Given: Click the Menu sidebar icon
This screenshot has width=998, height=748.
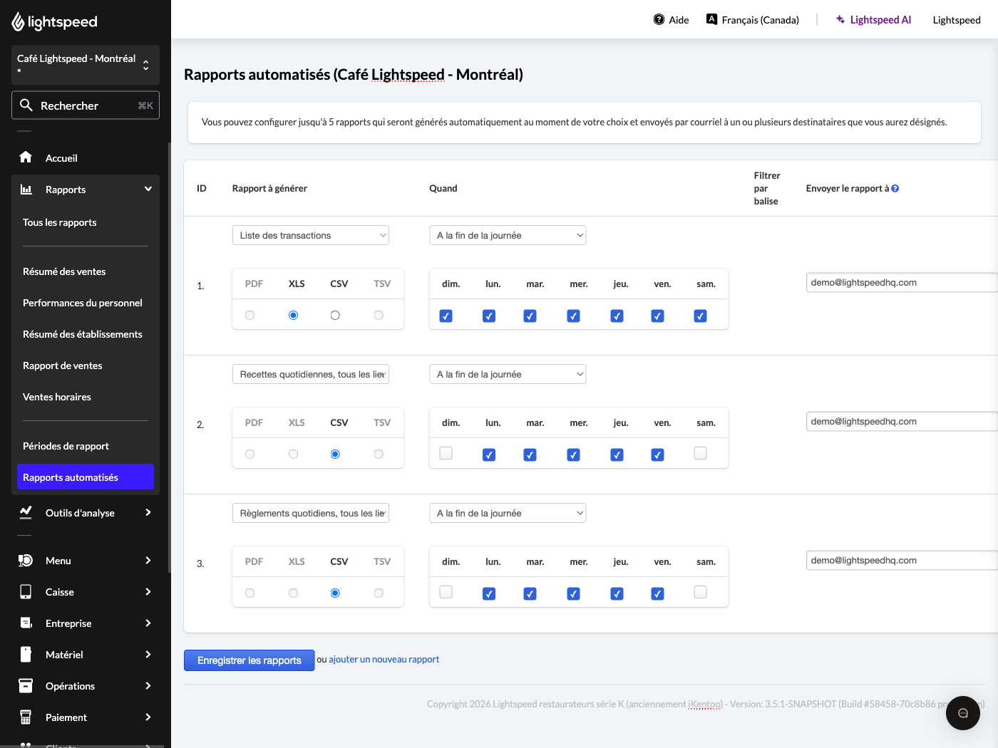Looking at the screenshot, I should (26, 561).
